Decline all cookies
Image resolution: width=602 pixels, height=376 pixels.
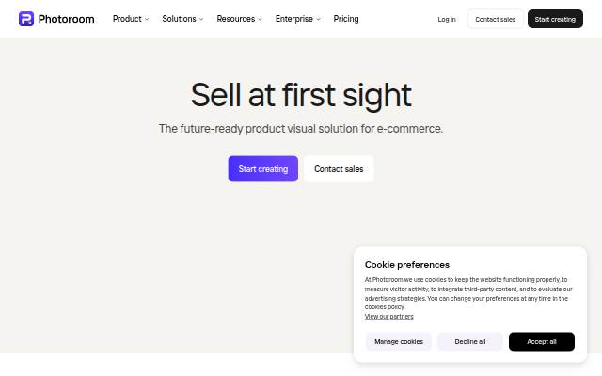(x=470, y=341)
